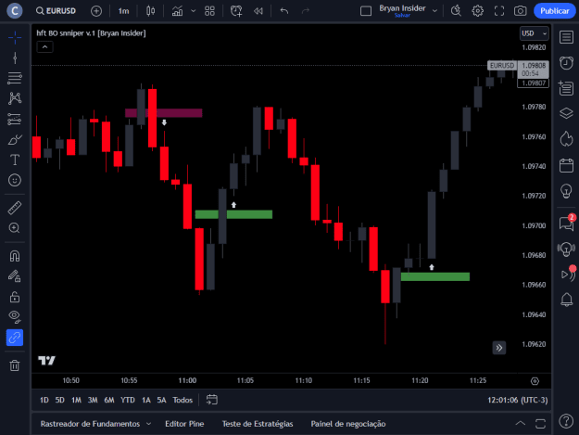Open Bryan Insider layout dropdown
The width and height of the screenshot is (579, 435).
[x=435, y=11]
